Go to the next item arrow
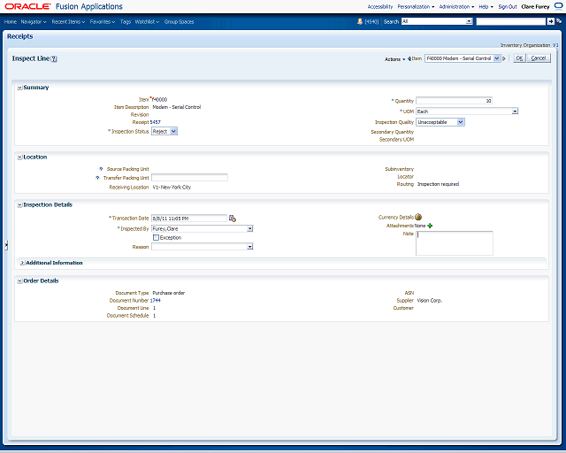Viewport: 566px width, 453px height. pos(505,58)
